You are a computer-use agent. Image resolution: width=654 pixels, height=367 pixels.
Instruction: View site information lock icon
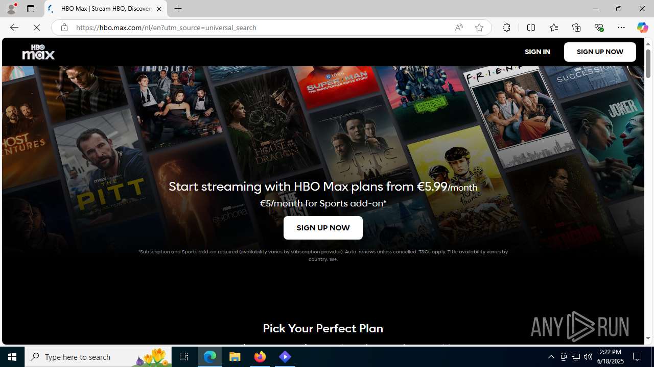pyautogui.click(x=64, y=28)
